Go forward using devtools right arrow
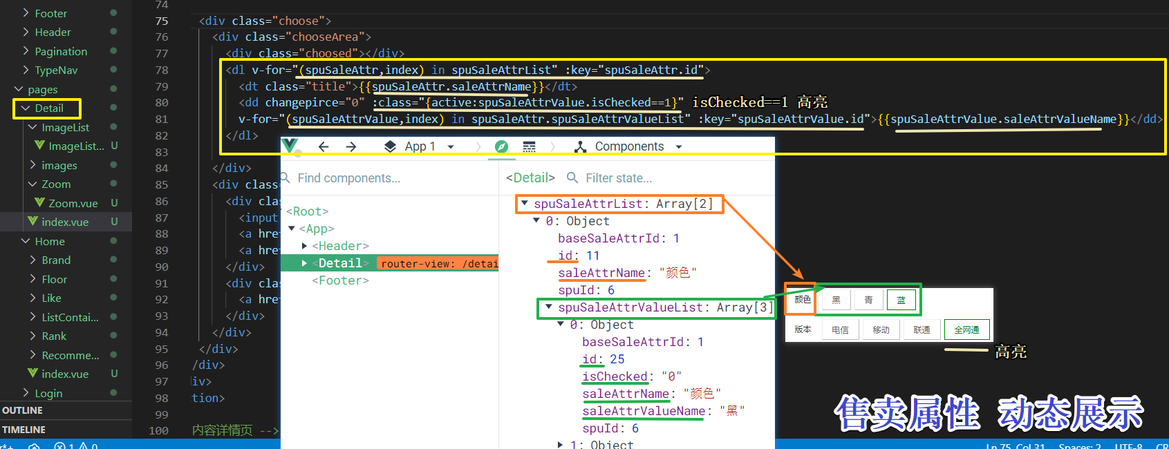 pos(351,146)
